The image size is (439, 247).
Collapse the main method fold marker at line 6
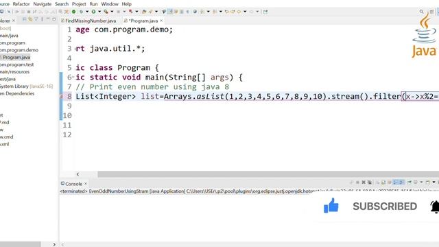[73, 77]
